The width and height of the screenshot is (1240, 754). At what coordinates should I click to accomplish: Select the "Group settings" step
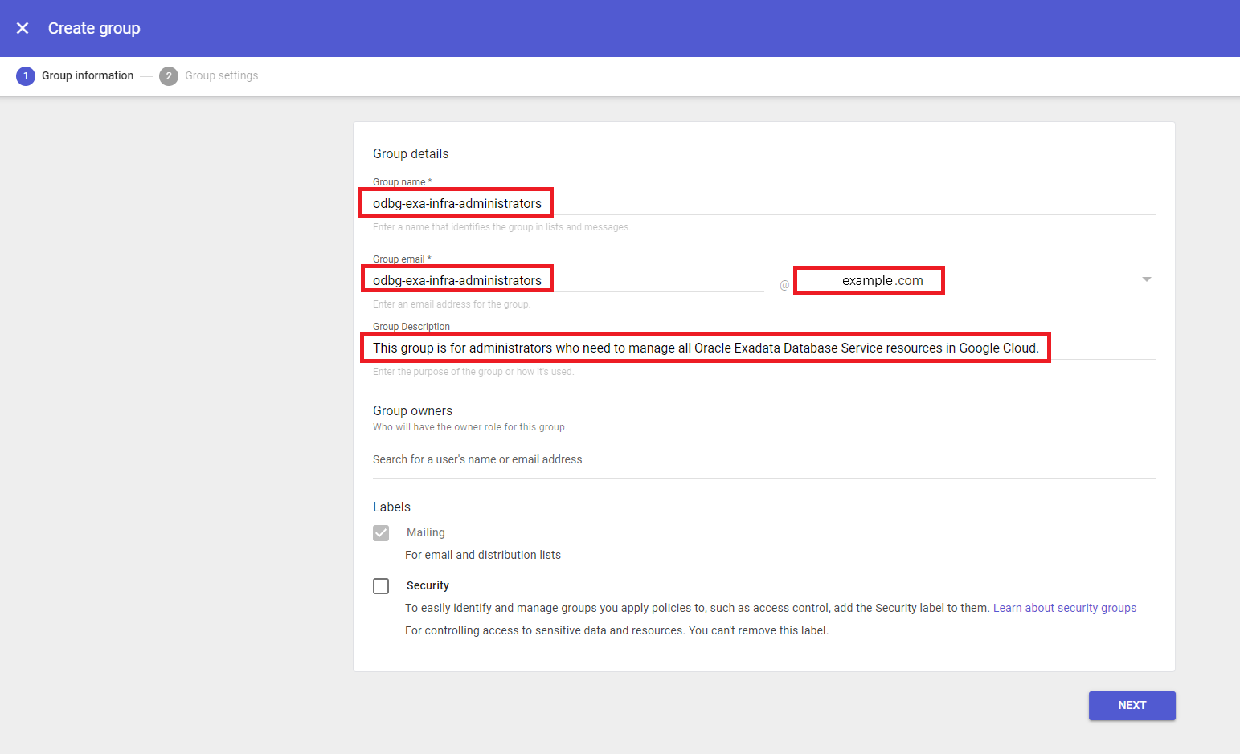221,75
